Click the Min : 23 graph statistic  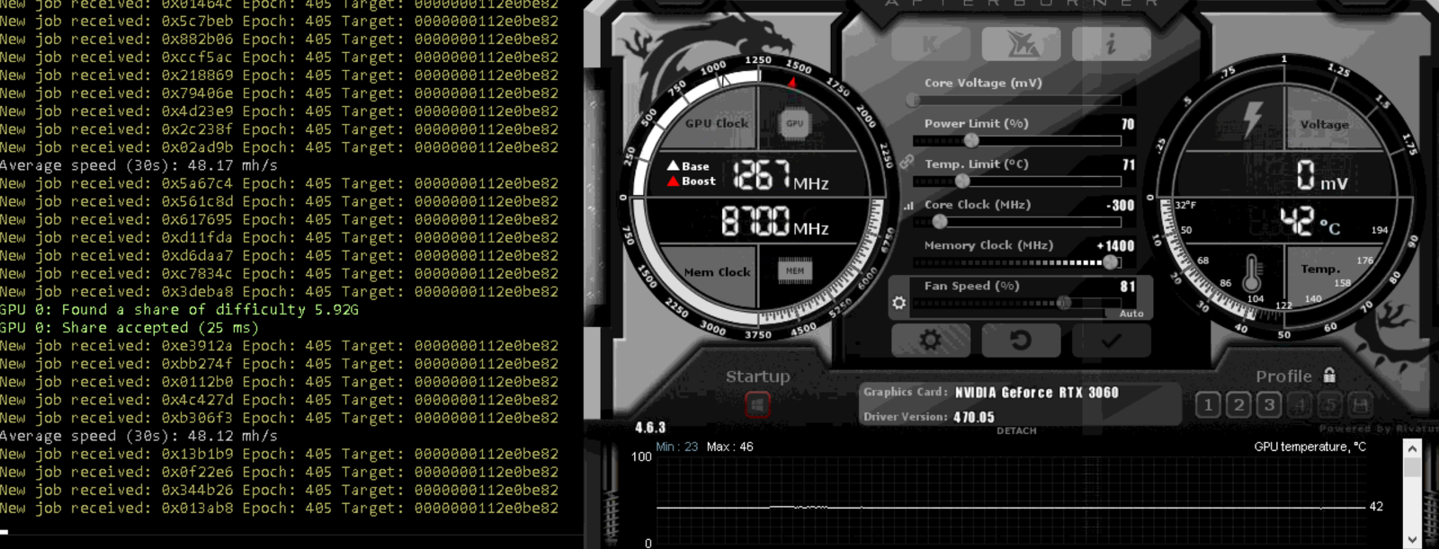676,447
